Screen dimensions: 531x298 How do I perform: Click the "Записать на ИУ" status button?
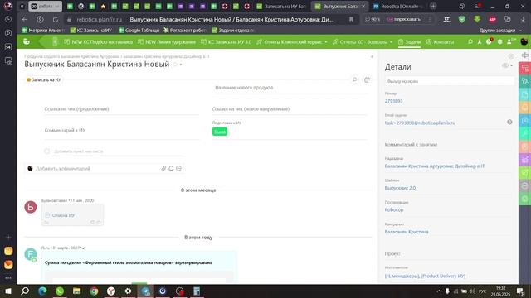click(x=44, y=79)
